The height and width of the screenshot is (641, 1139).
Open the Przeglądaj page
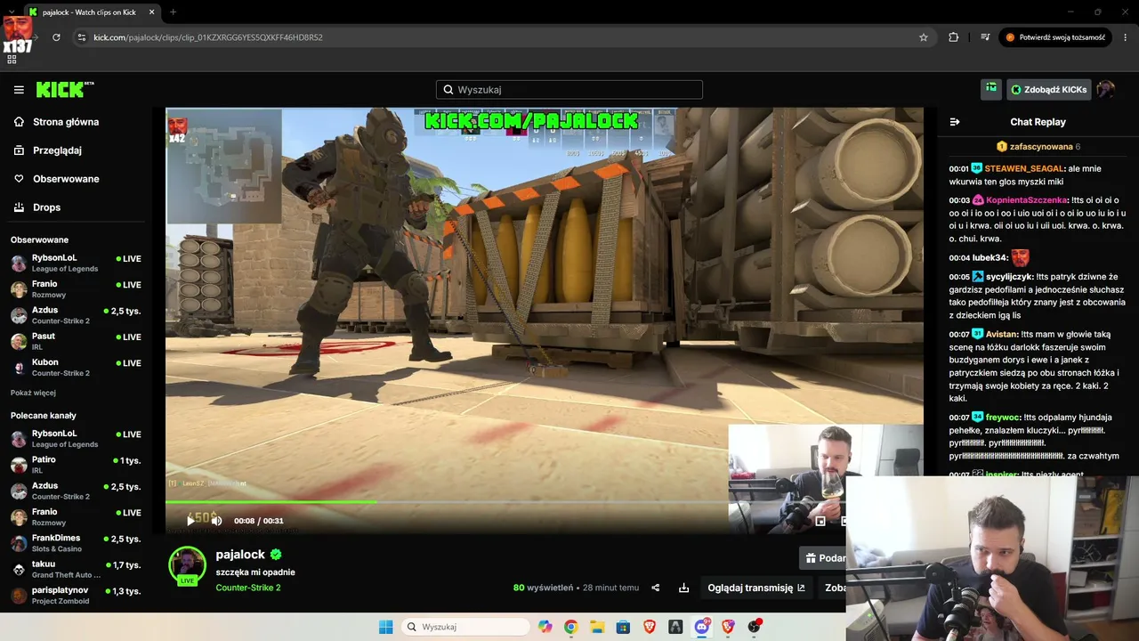57,150
